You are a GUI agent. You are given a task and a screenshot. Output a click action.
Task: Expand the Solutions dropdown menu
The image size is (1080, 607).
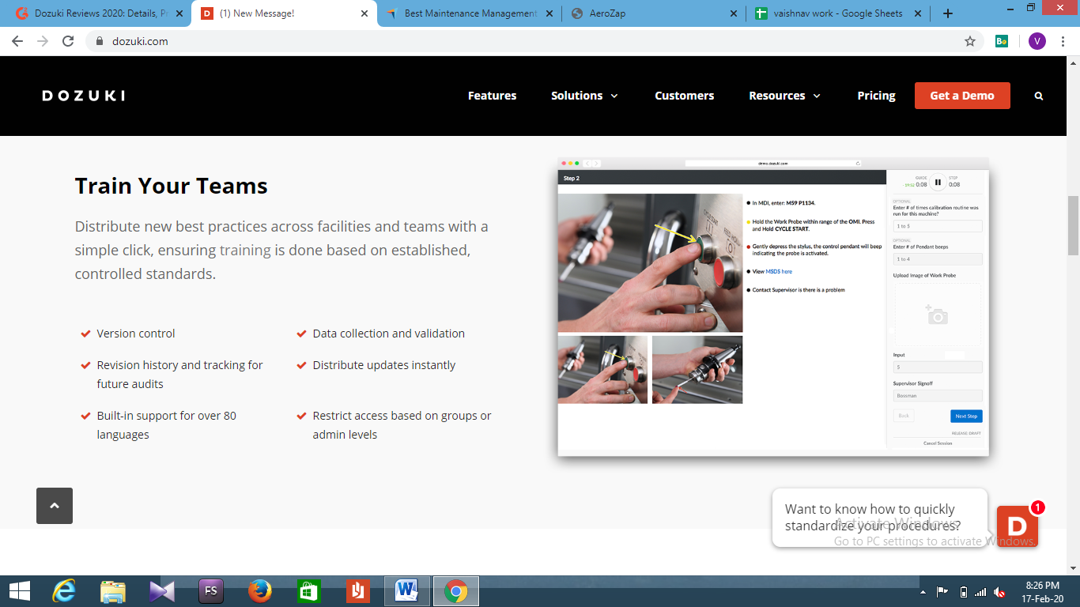pos(585,96)
